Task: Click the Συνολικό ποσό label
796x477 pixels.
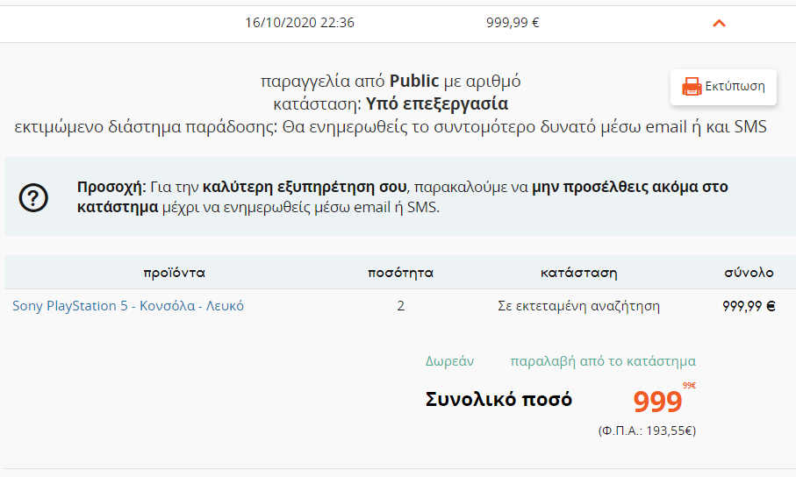Action: point(498,399)
